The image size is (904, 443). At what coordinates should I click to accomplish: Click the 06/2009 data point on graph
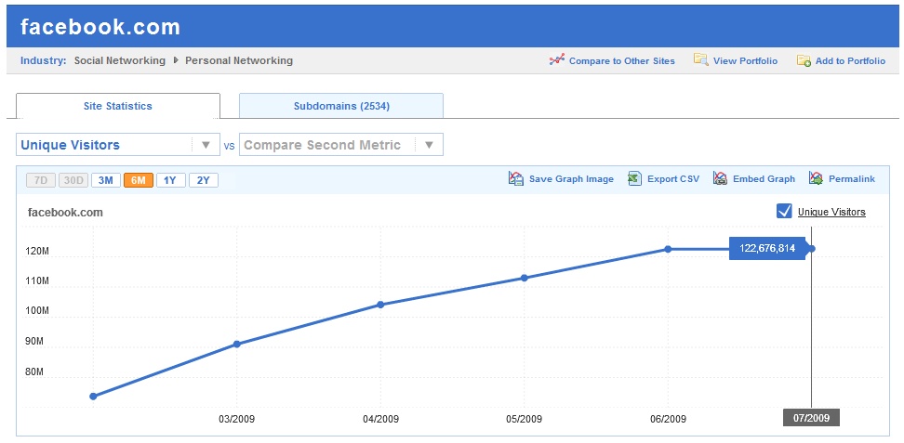[668, 249]
